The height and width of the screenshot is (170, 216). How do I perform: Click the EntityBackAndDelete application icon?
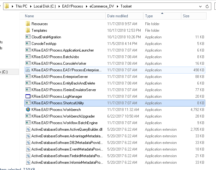(28, 83)
